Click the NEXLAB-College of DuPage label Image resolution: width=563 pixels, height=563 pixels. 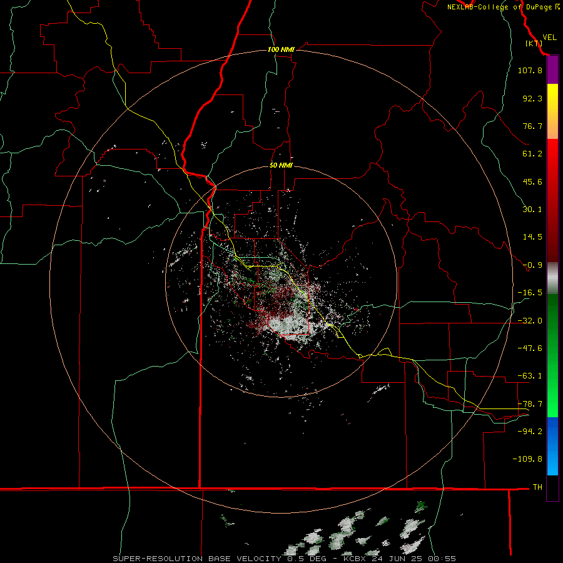coord(503,7)
